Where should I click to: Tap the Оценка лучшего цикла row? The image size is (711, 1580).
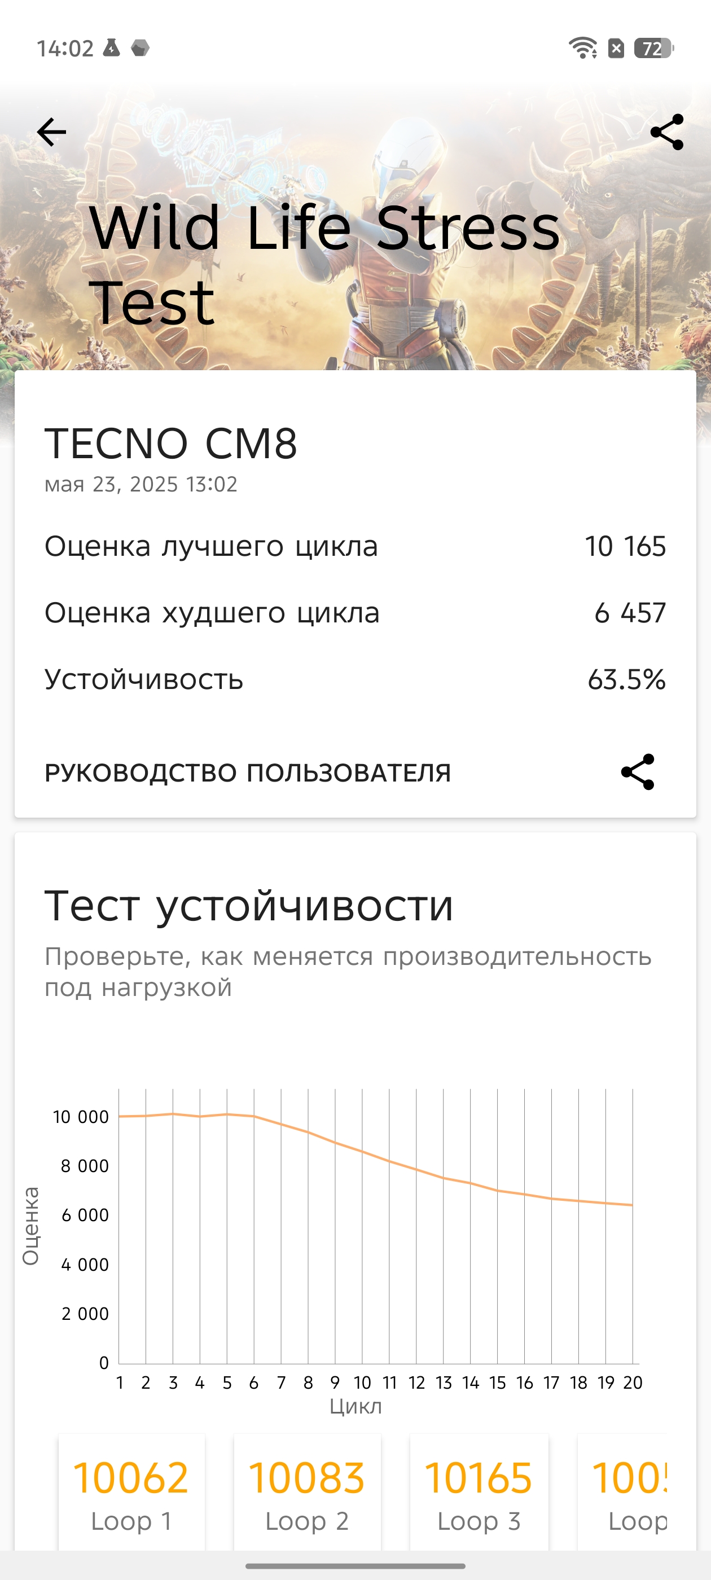click(355, 546)
